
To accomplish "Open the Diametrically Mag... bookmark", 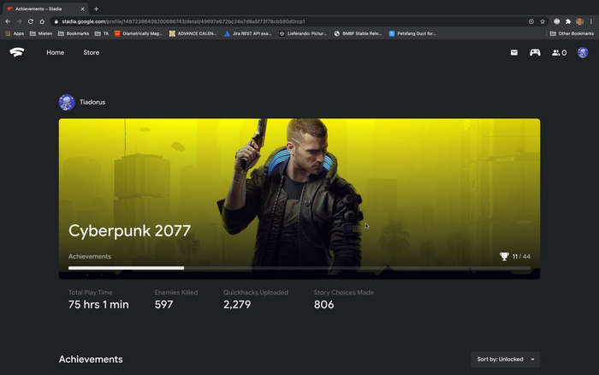I will click(139, 33).
